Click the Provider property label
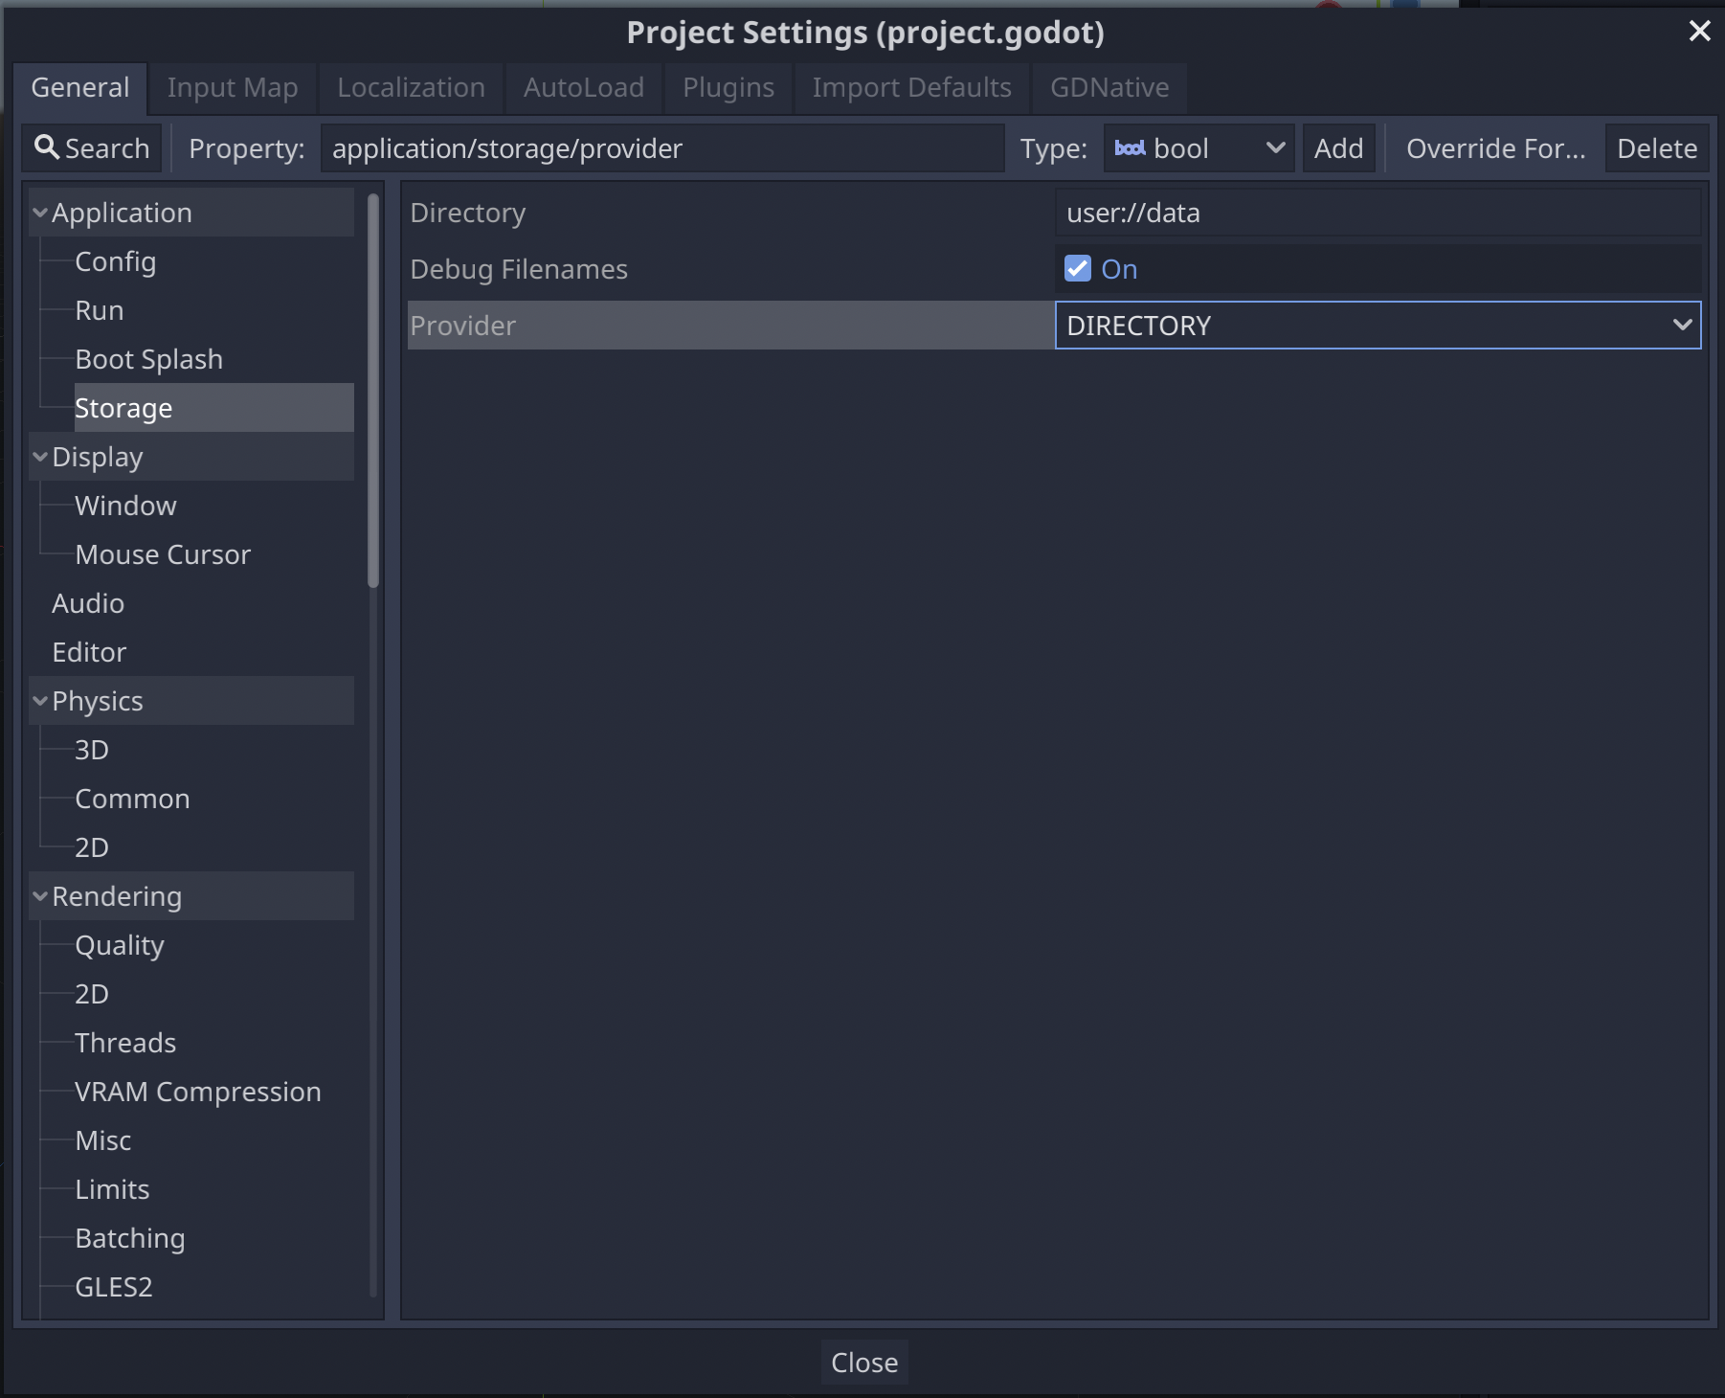This screenshot has height=1398, width=1725. (463, 326)
